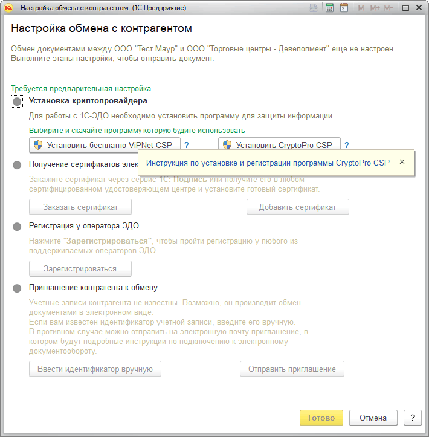Click the print icon in title bar
429x437 pixels.
click(x=314, y=8)
